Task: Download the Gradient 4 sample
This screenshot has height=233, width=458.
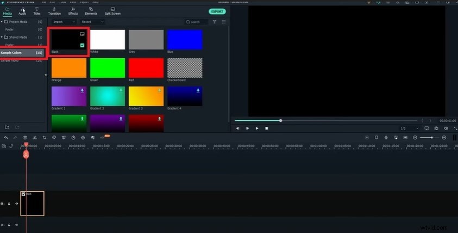Action: (198, 90)
